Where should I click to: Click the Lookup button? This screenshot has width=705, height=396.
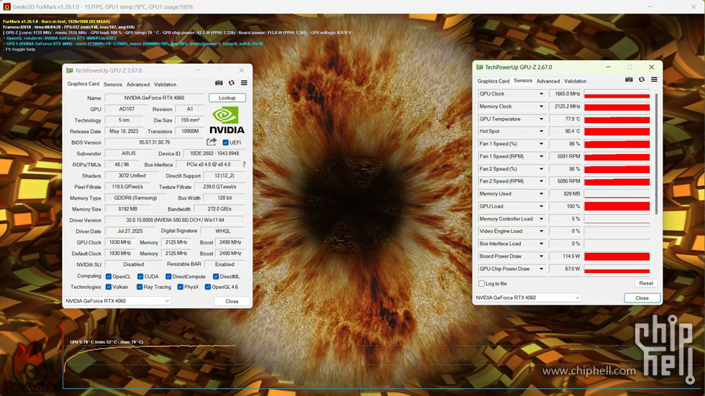pyautogui.click(x=227, y=98)
